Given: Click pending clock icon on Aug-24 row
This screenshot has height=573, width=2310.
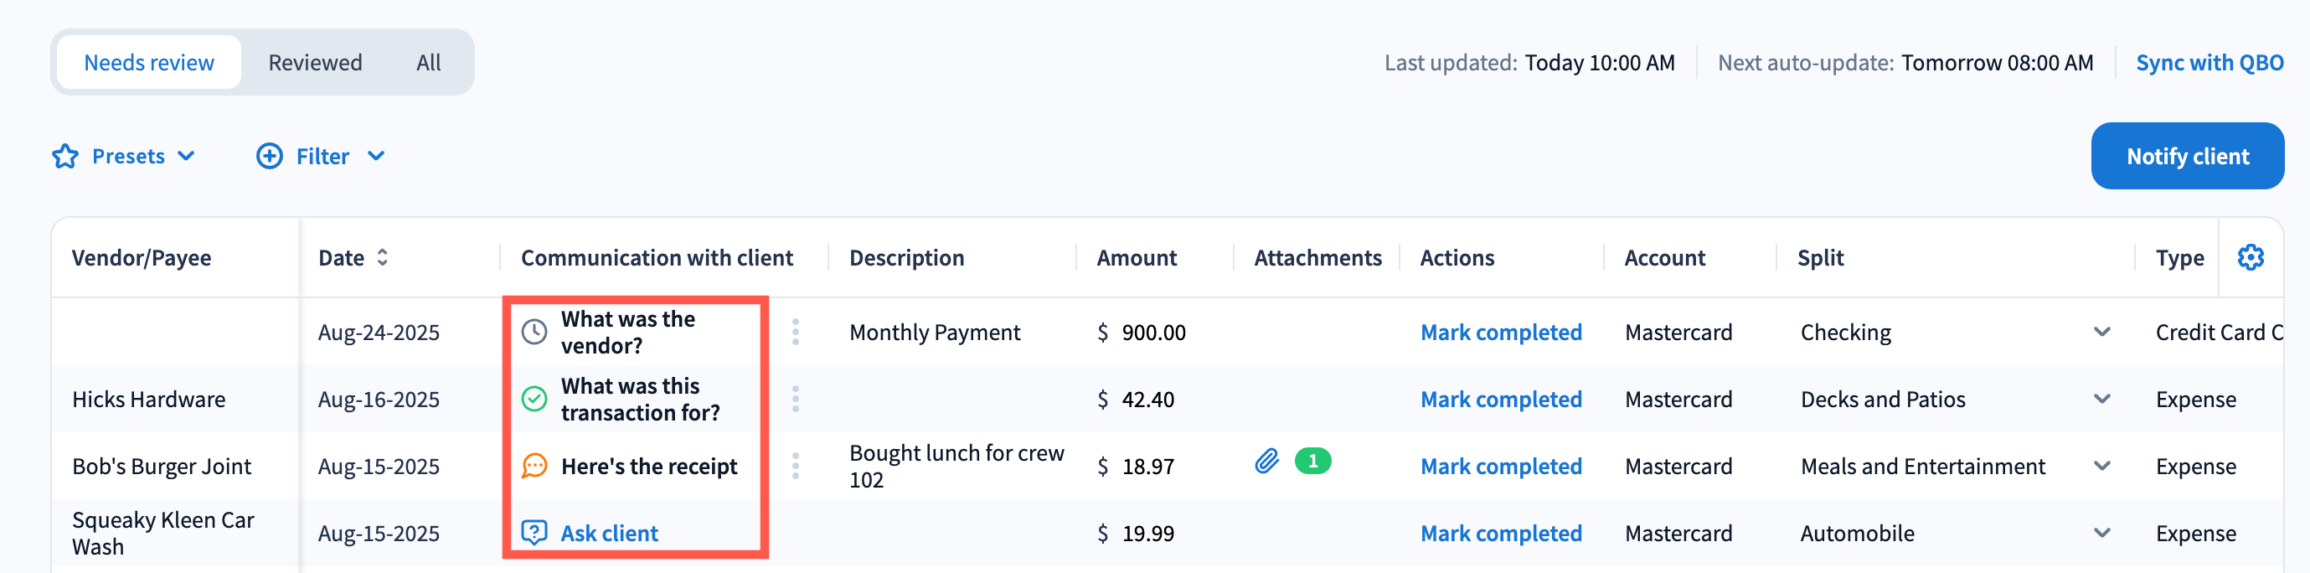Looking at the screenshot, I should point(534,332).
